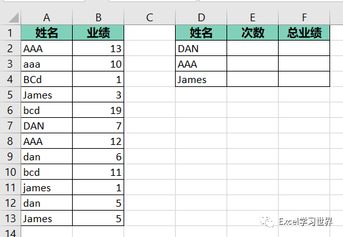Viewport: 343px width, 237px height.
Task: Select column D header
Action: pyautogui.click(x=201, y=17)
